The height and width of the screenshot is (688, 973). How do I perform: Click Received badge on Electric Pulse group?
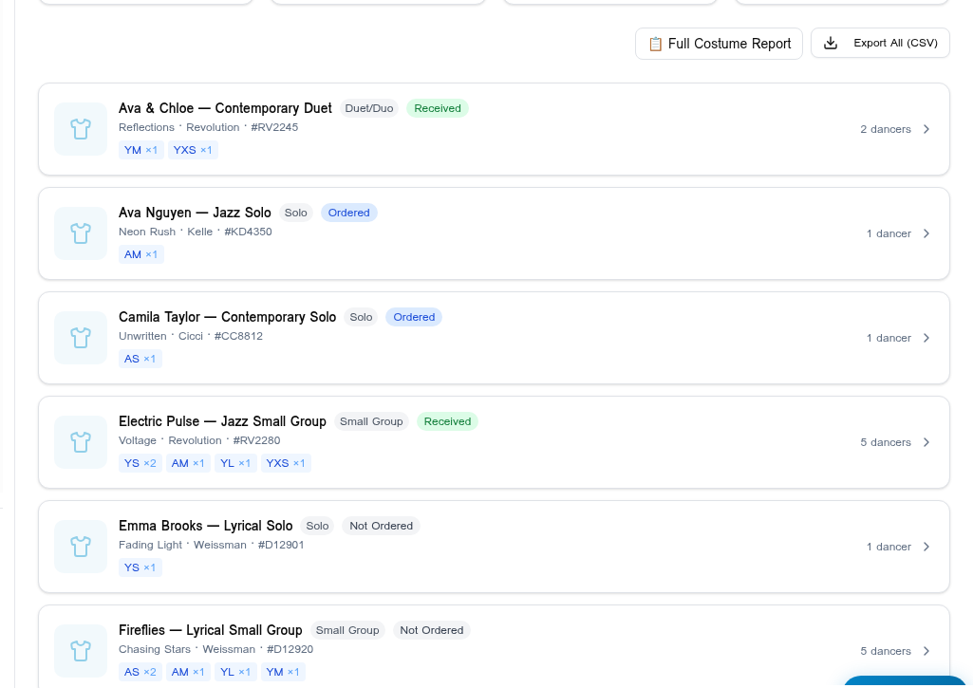click(447, 421)
